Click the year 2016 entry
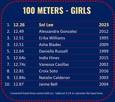This screenshot has width=115, height=102. point(104,71)
